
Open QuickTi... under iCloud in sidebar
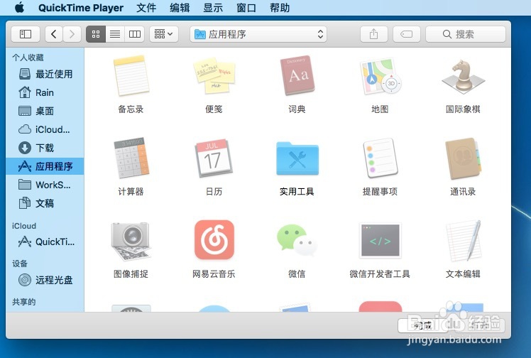click(x=45, y=242)
